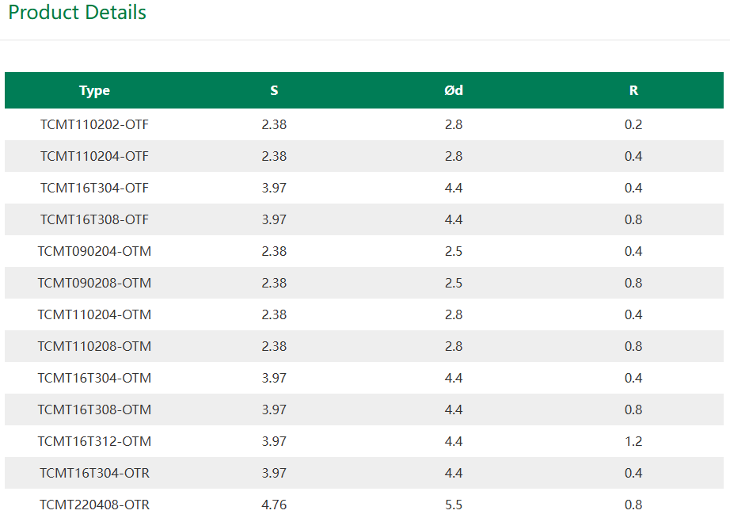Select TCMT110208-OTM in the table
730x518 pixels.
94,346
